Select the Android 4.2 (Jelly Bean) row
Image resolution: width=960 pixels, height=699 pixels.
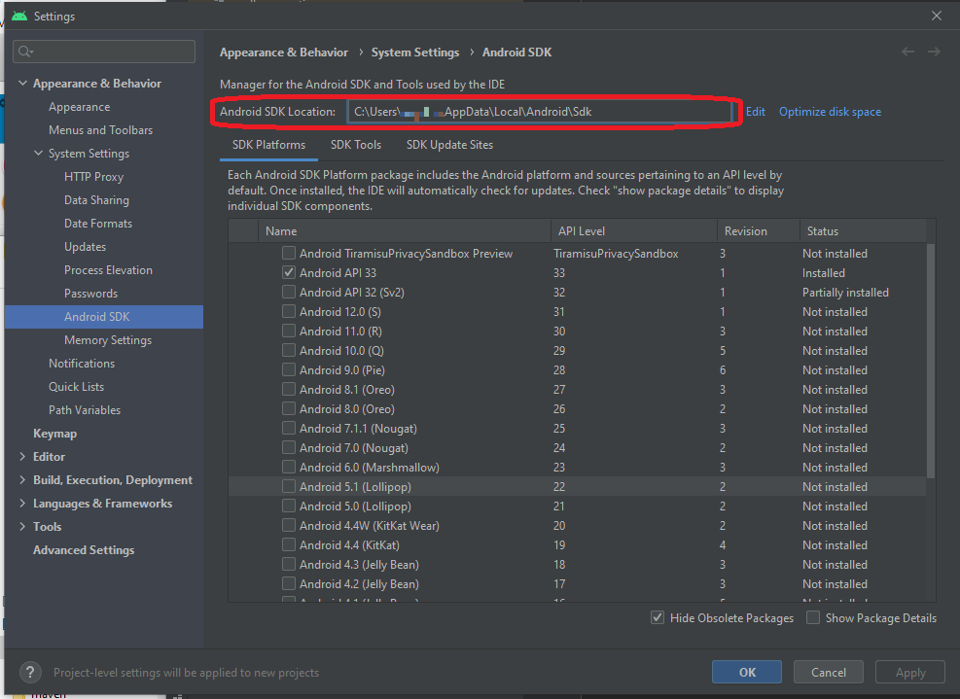[x=578, y=584]
